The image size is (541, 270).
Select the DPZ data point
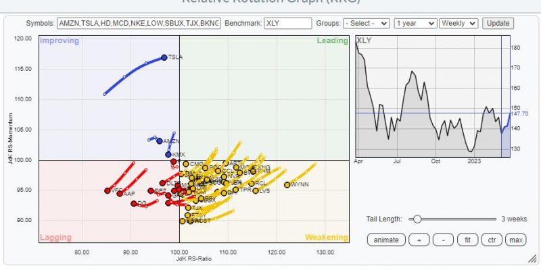click(x=151, y=191)
